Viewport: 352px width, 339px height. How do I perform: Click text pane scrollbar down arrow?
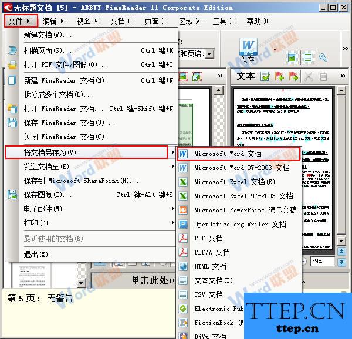[341, 242]
